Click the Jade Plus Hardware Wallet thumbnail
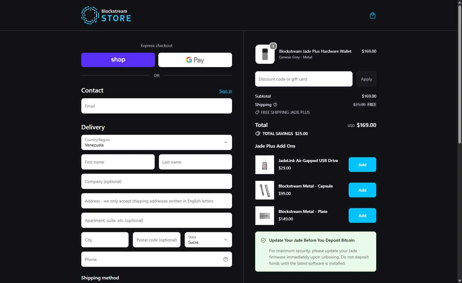Image resolution: width=462 pixels, height=283 pixels. point(265,54)
